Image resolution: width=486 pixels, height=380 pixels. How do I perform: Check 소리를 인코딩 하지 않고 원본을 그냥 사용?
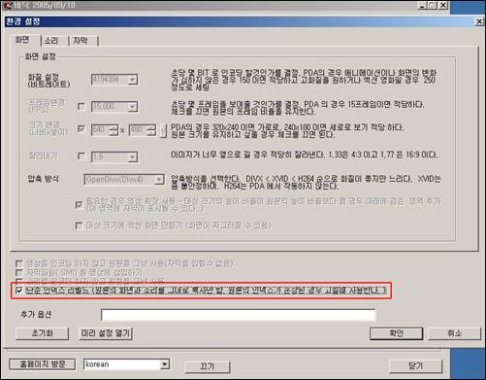(19, 281)
